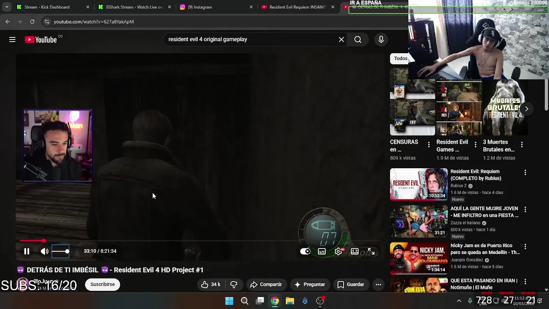Open more actions ellipsis below video
The image size is (549, 309).
point(378,285)
